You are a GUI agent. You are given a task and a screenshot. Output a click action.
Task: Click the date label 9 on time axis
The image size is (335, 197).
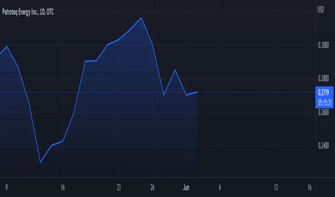pyautogui.click(x=6, y=187)
